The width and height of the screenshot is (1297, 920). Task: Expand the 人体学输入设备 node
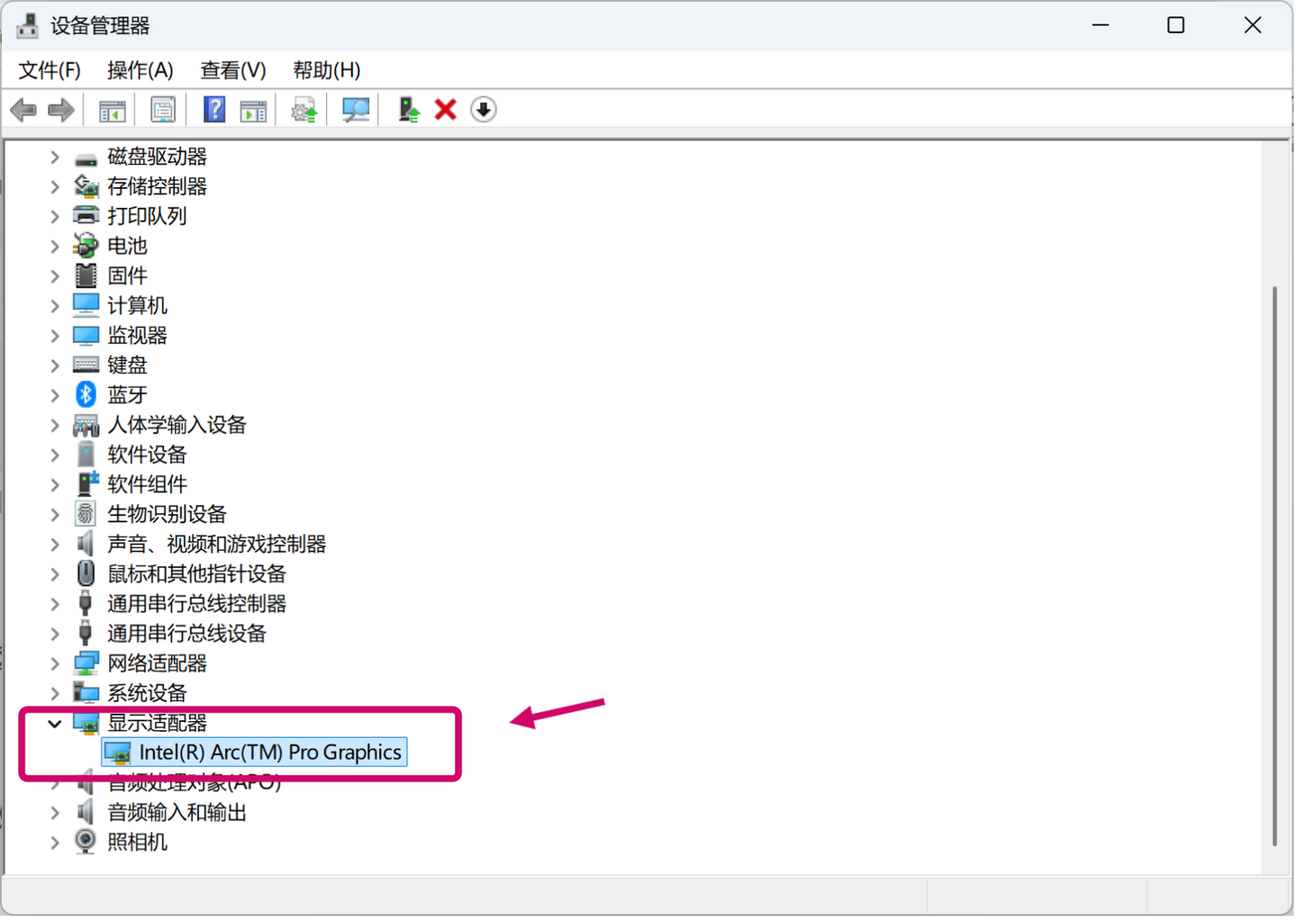click(55, 426)
